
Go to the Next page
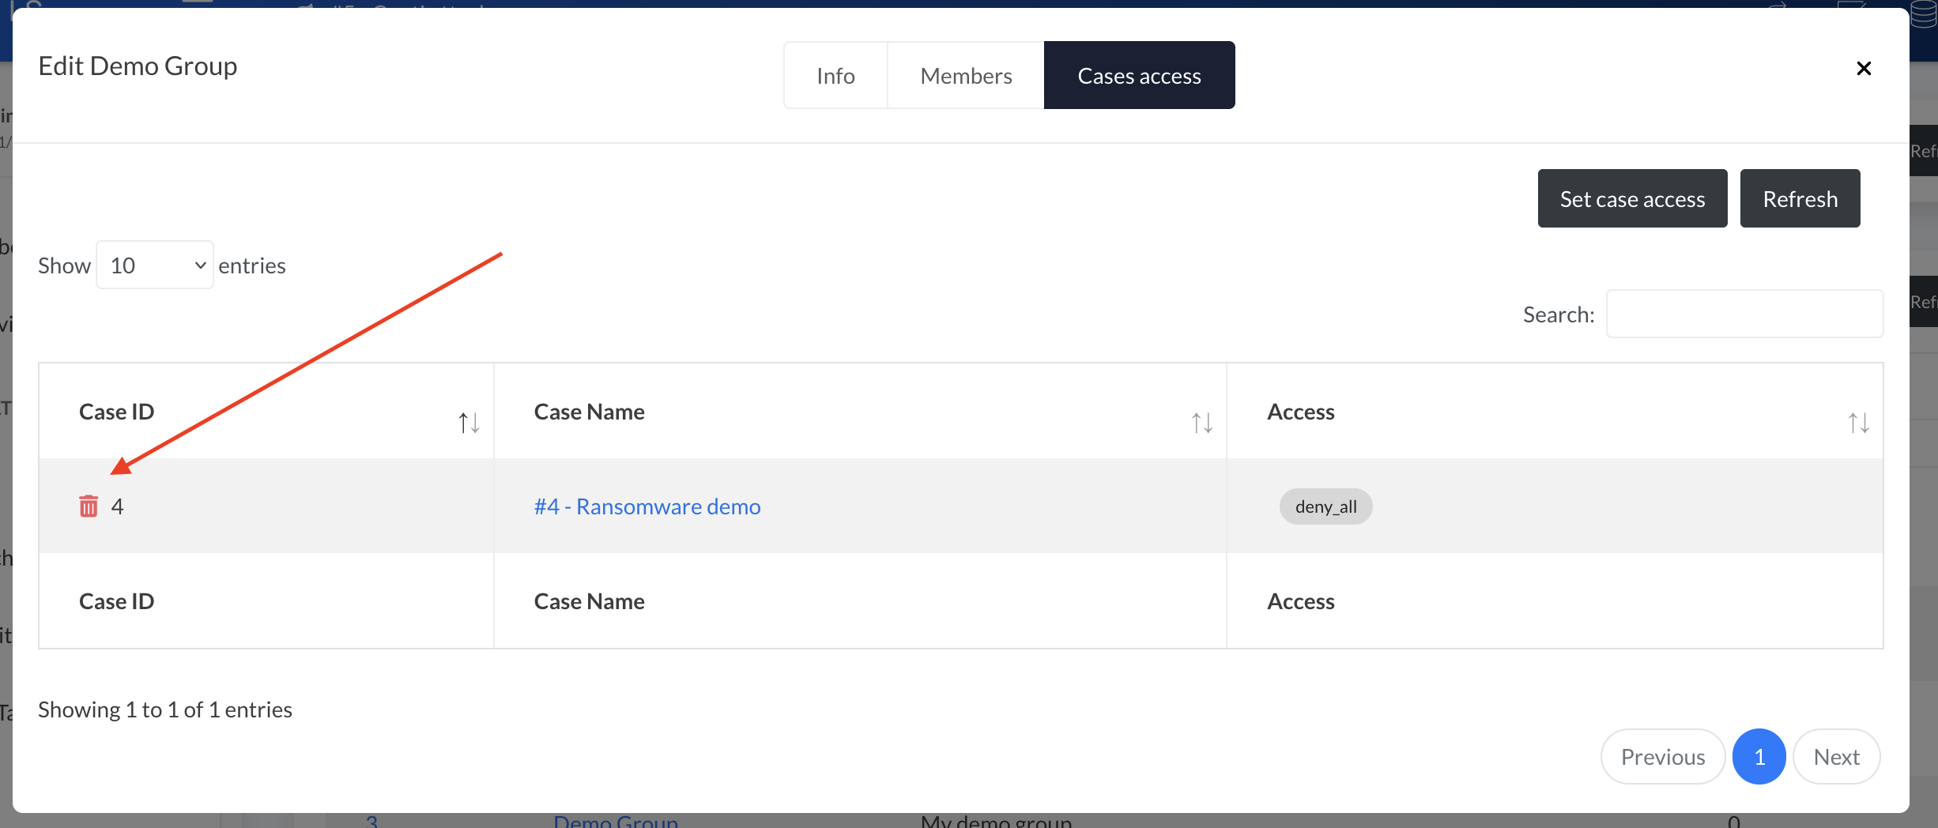(1836, 756)
